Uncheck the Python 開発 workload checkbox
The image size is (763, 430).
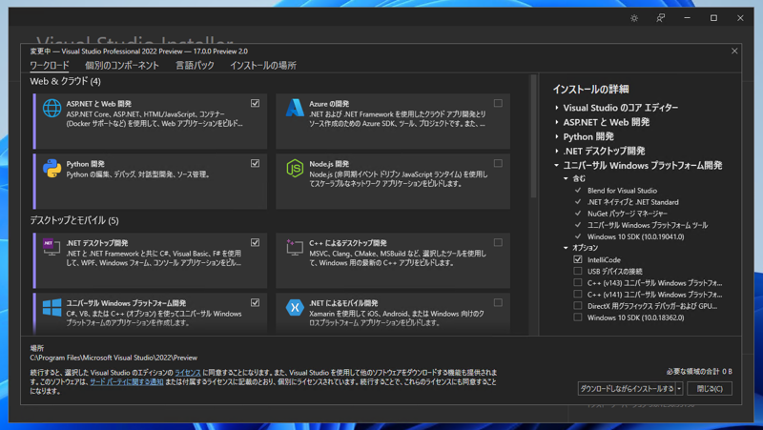point(255,163)
